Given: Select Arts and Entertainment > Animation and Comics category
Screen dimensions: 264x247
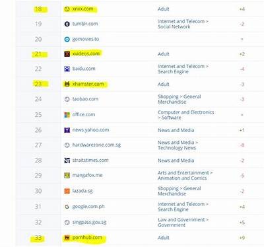Looking at the screenshot, I should click(185, 176).
